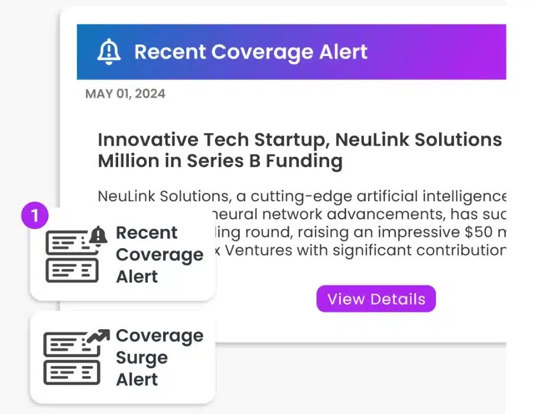Image resolution: width=533 pixels, height=414 pixels.
Task: Select the Recent Coverage Alert document icon
Action: tap(71, 254)
